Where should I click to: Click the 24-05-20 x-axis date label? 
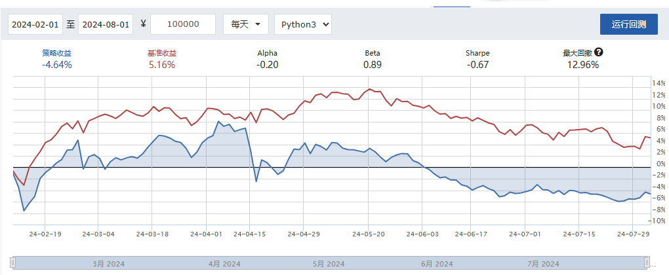[x=367, y=233]
